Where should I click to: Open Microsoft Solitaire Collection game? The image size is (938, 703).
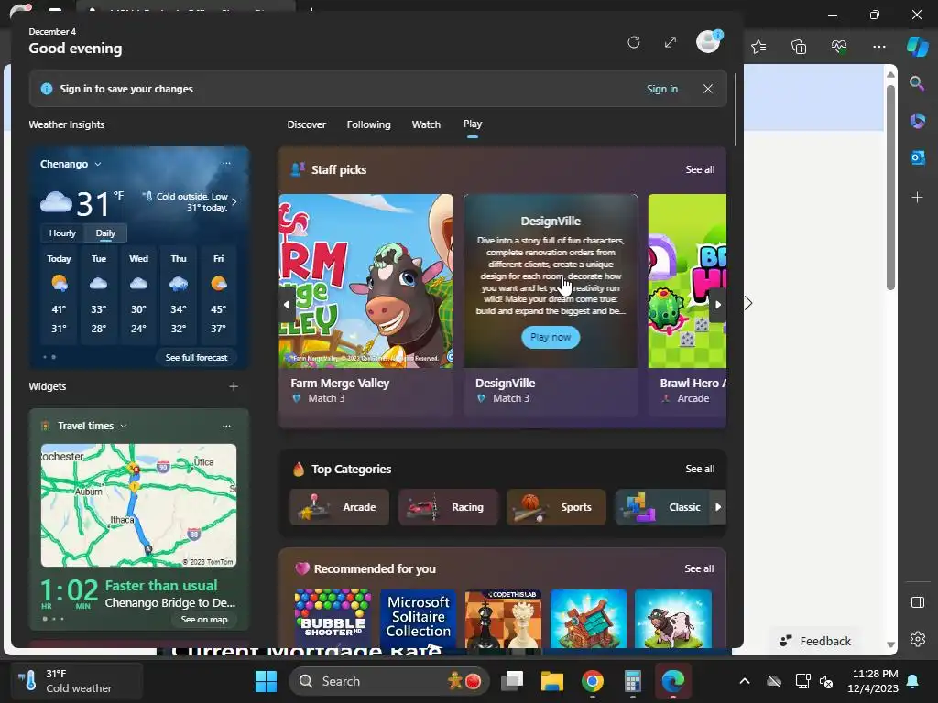[x=418, y=618]
